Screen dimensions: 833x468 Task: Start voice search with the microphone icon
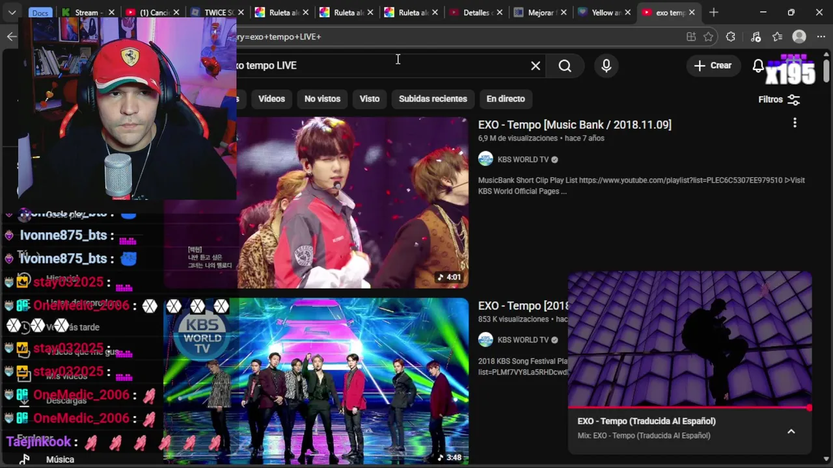[x=607, y=66]
